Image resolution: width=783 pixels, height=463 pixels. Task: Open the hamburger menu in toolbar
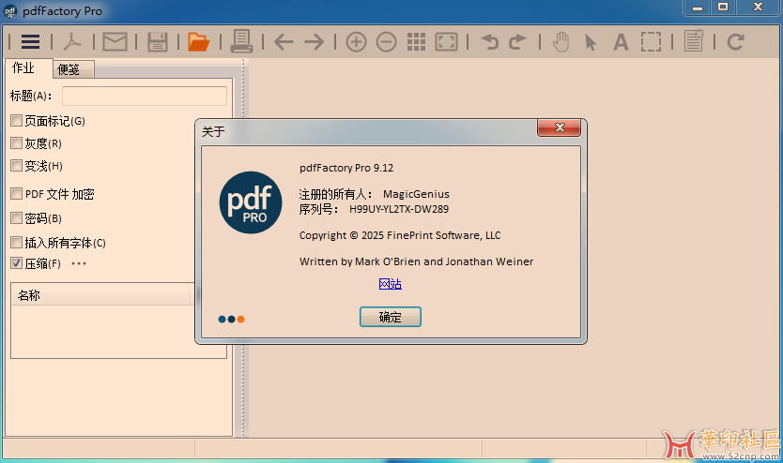pyautogui.click(x=30, y=42)
